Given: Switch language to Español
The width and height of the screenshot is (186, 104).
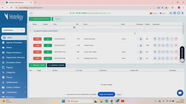Looking at the screenshot, I should click(x=154, y=13).
